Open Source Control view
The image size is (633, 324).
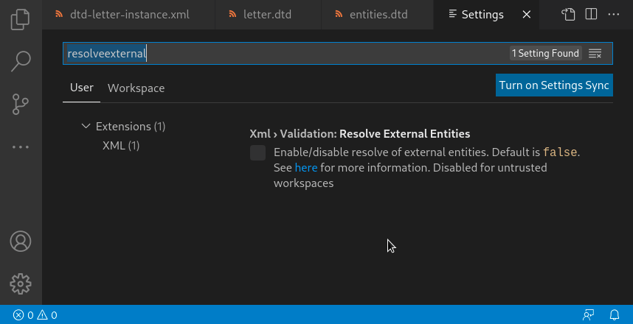point(21,104)
